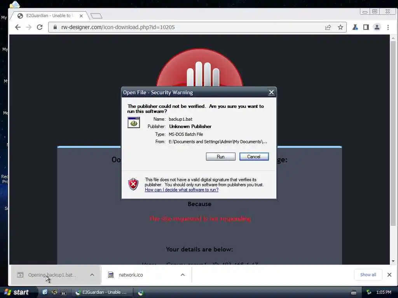Bookmark this page with the star icon
This screenshot has width=398, height=298.
coord(340,27)
